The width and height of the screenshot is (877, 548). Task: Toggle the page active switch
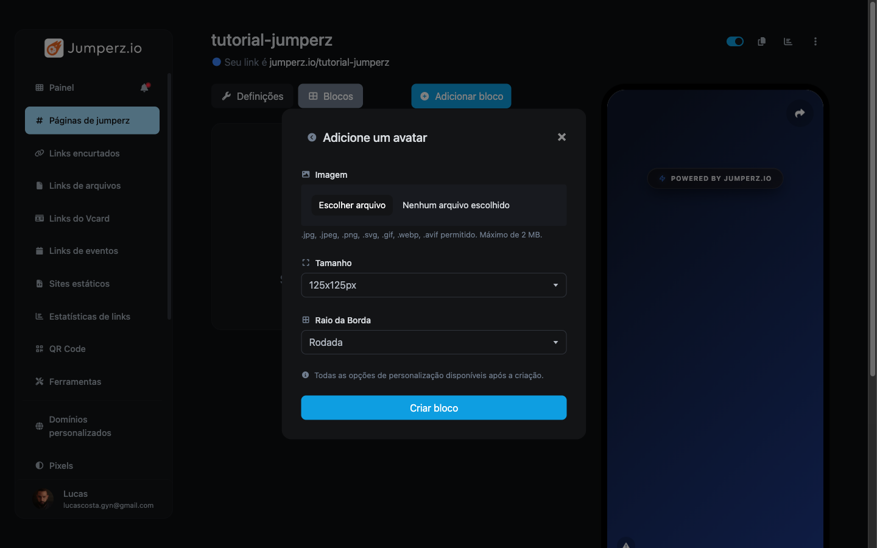tap(735, 41)
